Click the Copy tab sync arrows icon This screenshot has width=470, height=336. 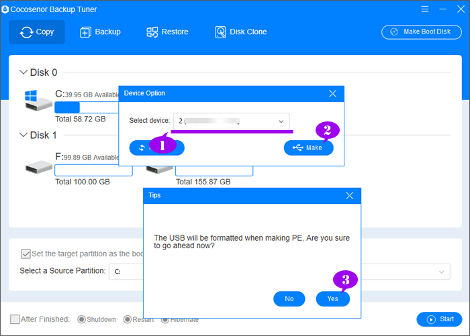[27, 32]
